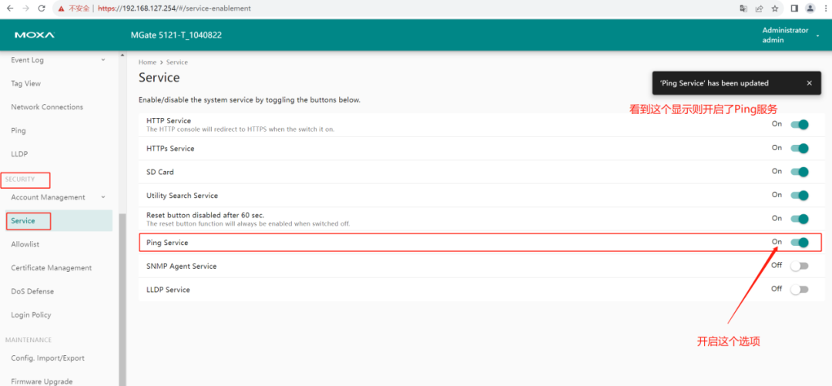Screen dimensions: 832x386
Task: Enable the LLDP Service switch
Action: click(799, 290)
